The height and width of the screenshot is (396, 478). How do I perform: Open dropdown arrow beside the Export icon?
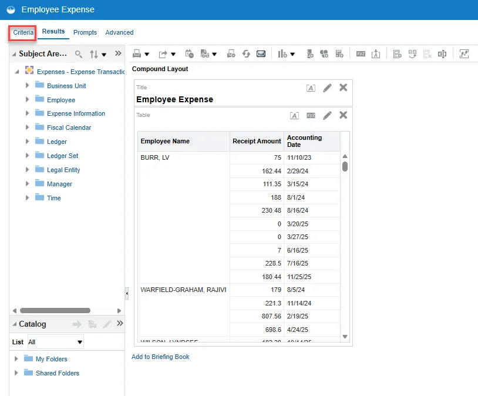(173, 54)
